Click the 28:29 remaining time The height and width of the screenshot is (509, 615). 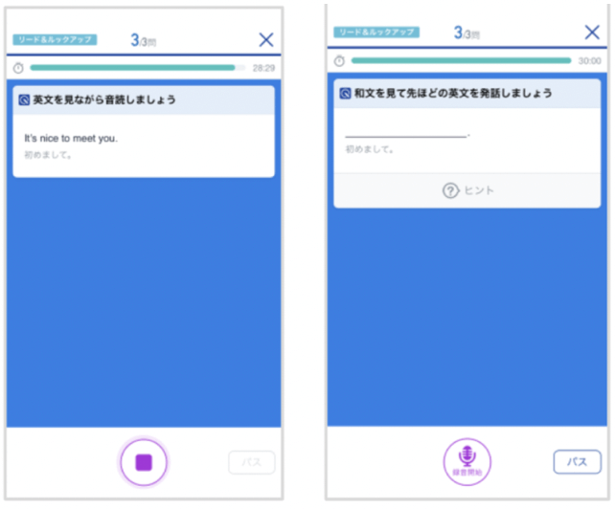pyautogui.click(x=263, y=68)
